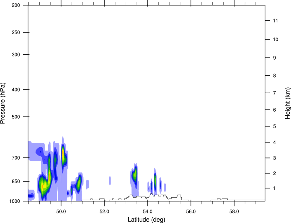Screen dimensions: 291x223
Task: Pick the 4 km height label
Action: click(x=275, y=142)
